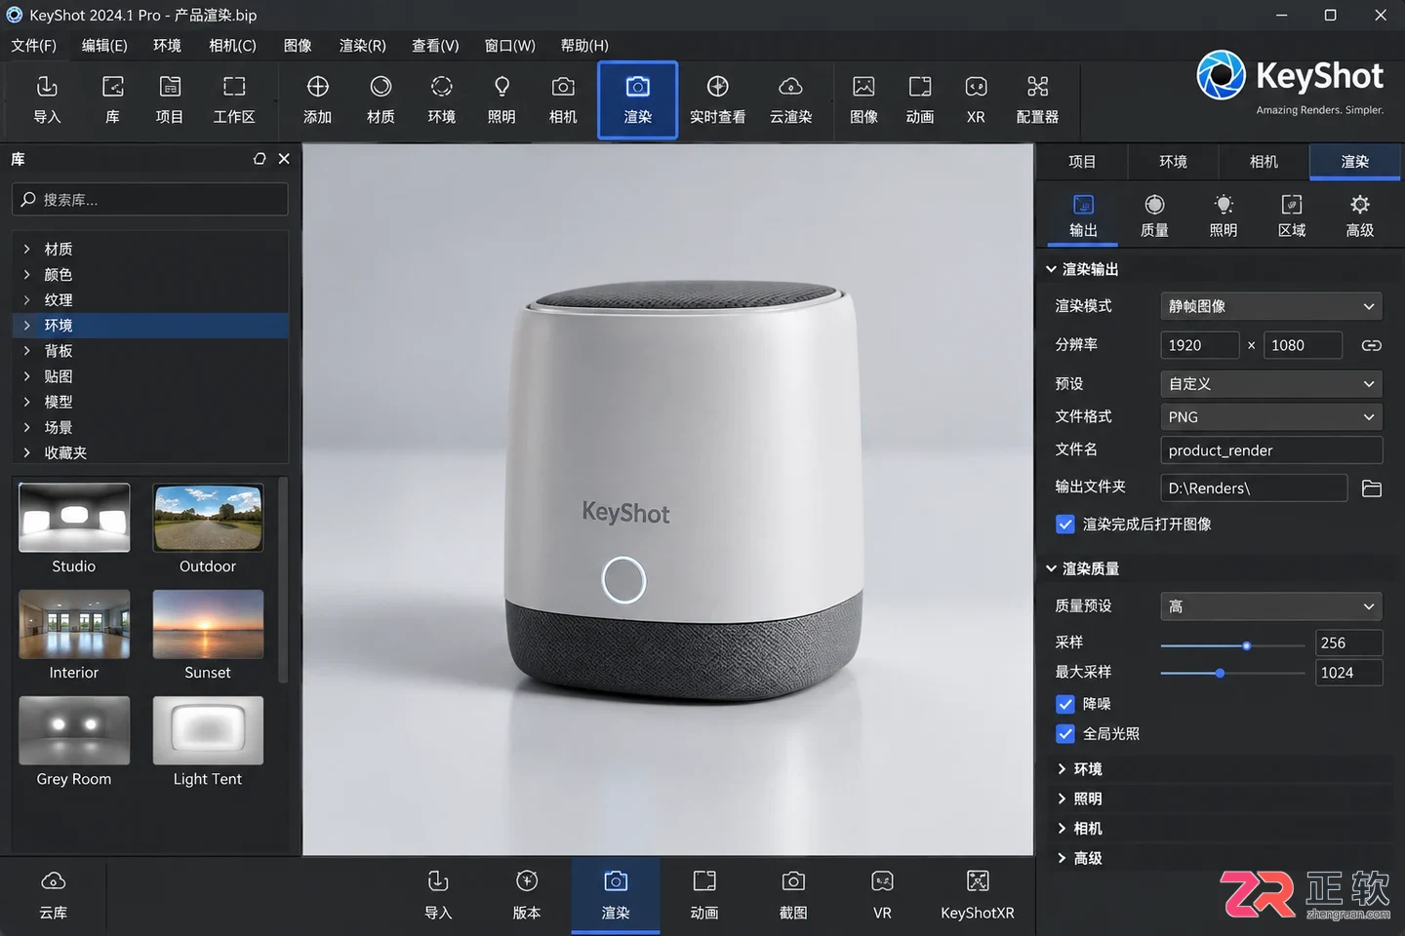Viewport: 1405px width, 936px height.
Task: Expand the 高级 section at panel bottom
Action: click(1062, 858)
